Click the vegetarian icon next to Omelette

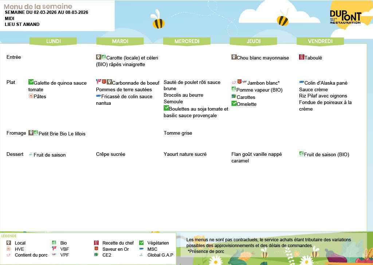[234, 104]
